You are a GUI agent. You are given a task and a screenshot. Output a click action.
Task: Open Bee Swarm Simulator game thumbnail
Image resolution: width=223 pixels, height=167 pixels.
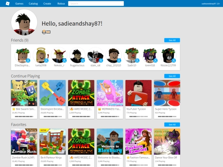click(24, 93)
